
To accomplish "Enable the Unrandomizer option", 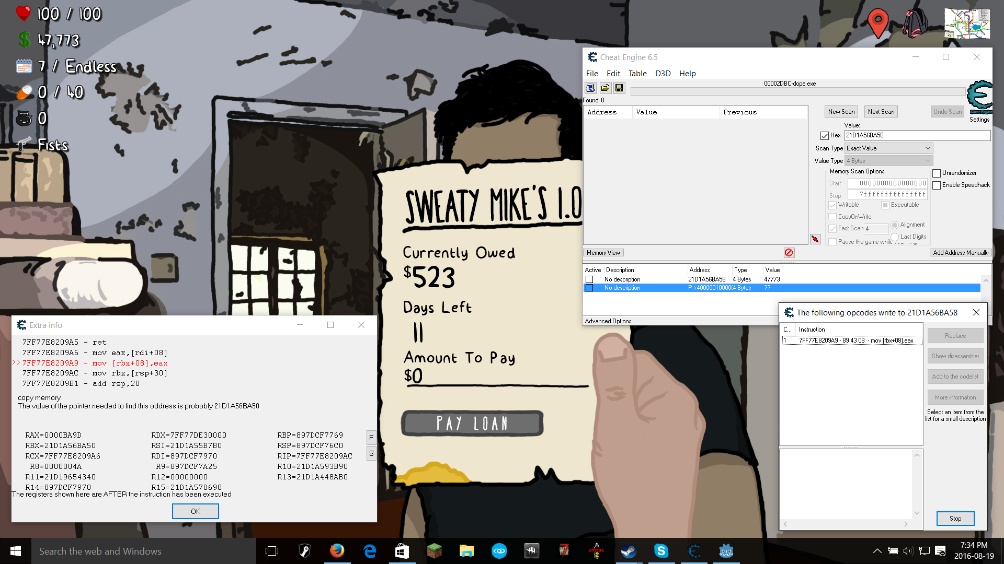I will point(937,173).
